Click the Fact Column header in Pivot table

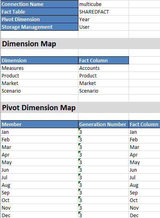point(144,124)
